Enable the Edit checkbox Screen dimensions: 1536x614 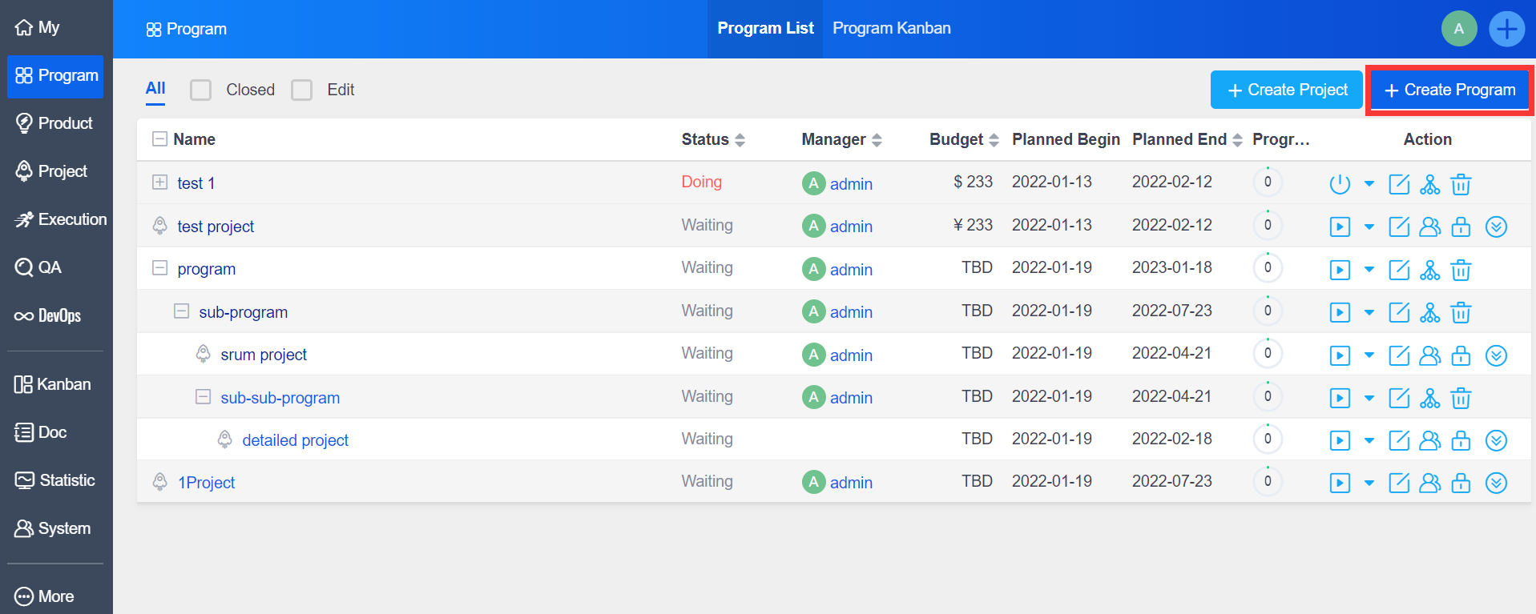301,90
